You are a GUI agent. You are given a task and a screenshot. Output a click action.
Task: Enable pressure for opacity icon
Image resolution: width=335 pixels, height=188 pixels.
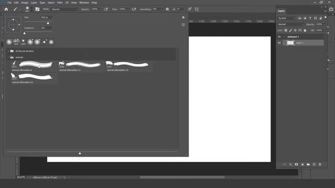pos(106,9)
